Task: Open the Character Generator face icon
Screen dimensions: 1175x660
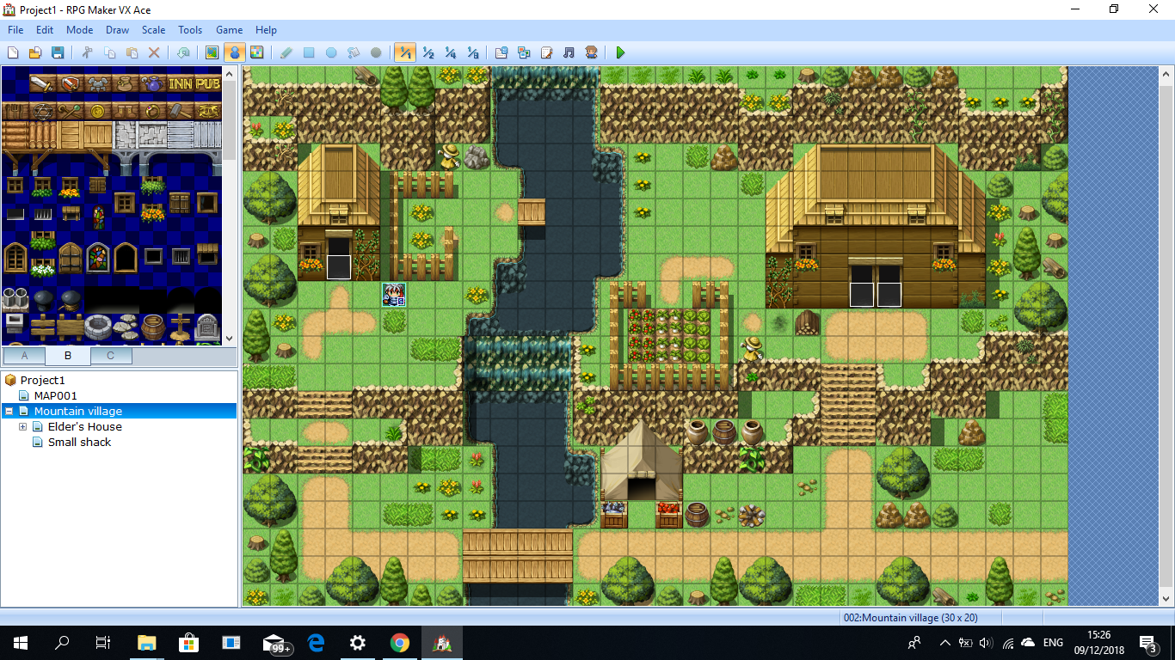Action: pos(591,52)
